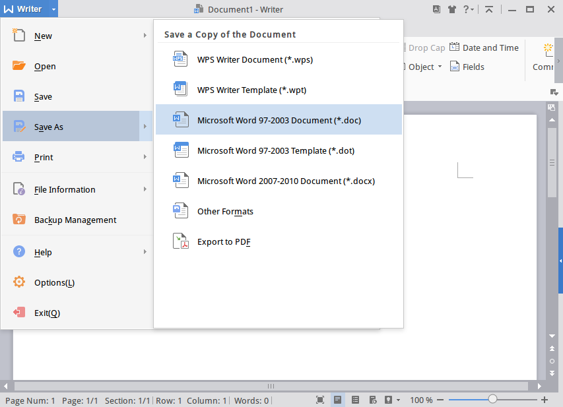The image size is (563, 407).
Task: Click the Options gear icon
Action: 18,282
